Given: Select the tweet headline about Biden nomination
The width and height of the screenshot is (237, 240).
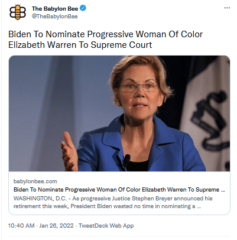Looking at the screenshot, I should pyautogui.click(x=105, y=40).
